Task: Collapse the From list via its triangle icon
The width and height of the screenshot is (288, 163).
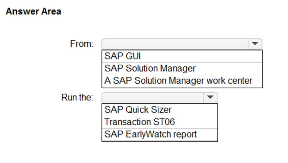Action: click(x=255, y=44)
